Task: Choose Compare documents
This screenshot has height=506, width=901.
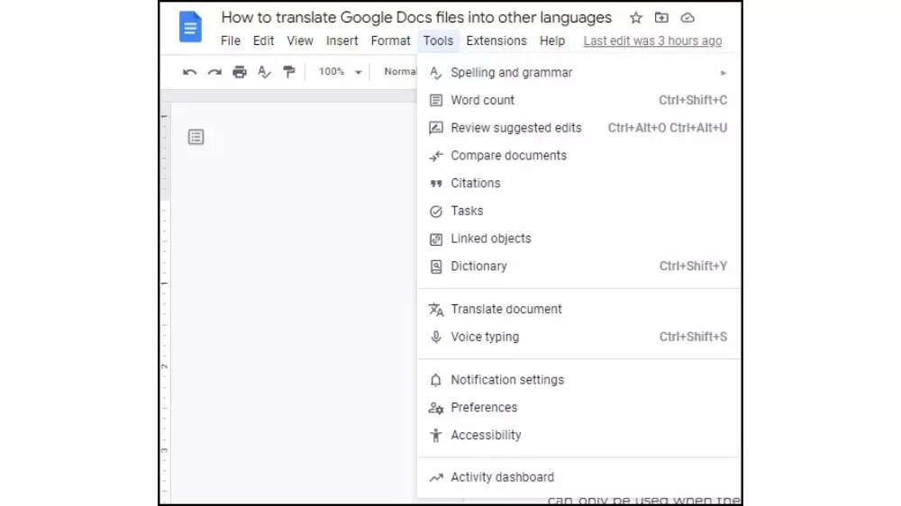Action: pos(578,156)
